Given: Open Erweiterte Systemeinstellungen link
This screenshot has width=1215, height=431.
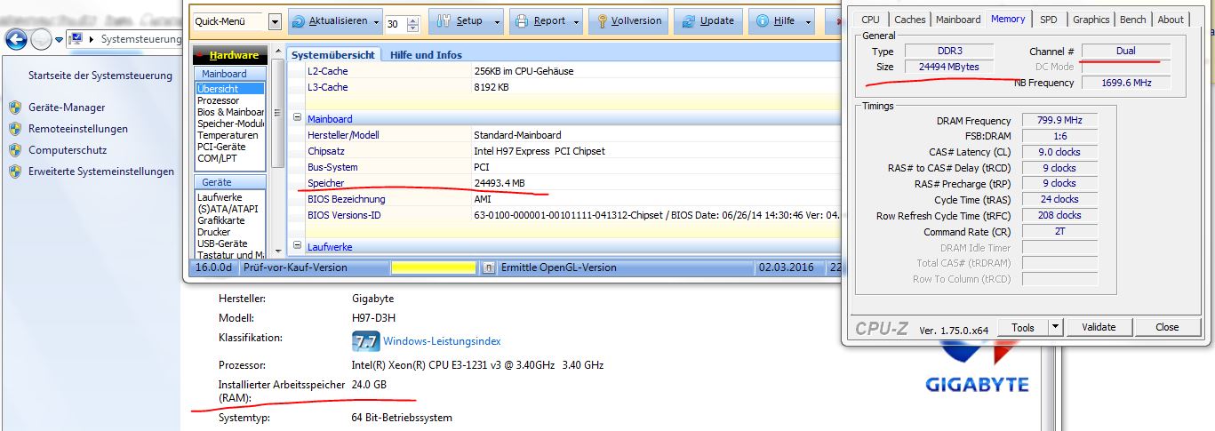Looking at the screenshot, I should point(101,172).
